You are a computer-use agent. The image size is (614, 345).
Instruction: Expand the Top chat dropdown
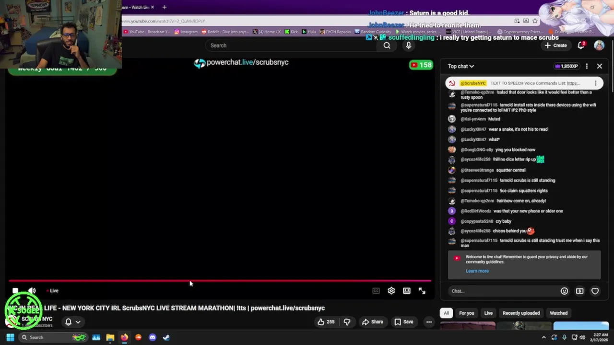click(461, 66)
